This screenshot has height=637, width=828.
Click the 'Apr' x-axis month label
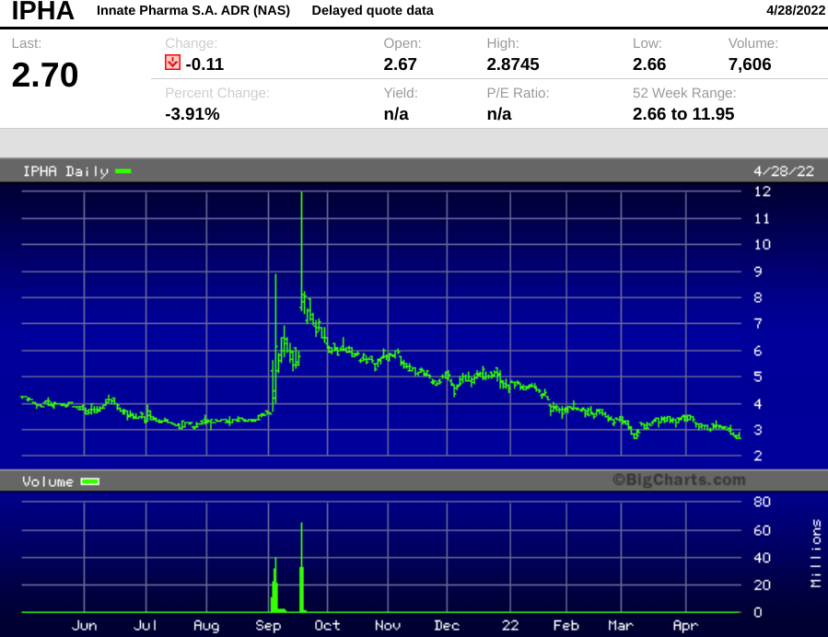(x=685, y=625)
